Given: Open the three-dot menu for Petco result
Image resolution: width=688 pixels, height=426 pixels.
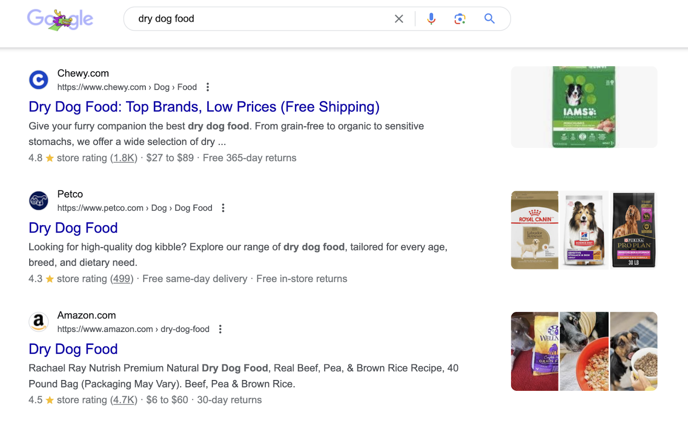Looking at the screenshot, I should point(223,208).
